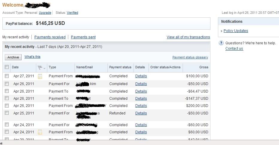Open note icon for $60,00 Payment From row
The height and width of the screenshot is (145, 279).
(40, 132)
